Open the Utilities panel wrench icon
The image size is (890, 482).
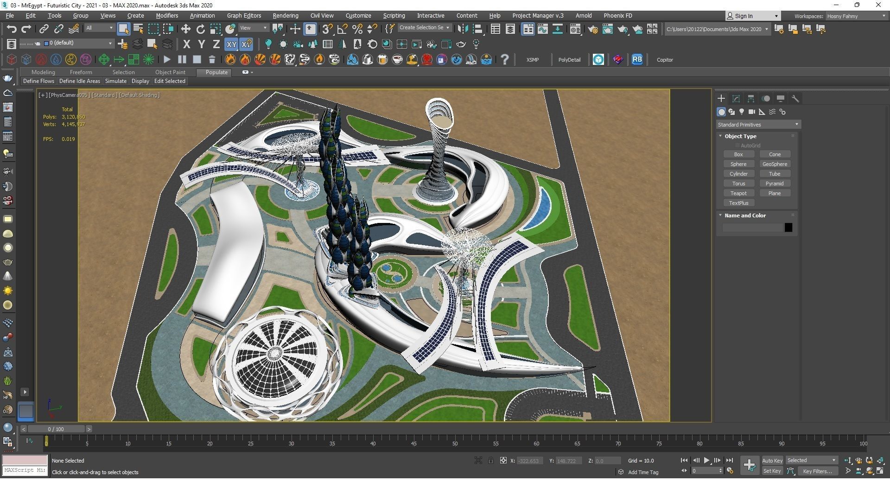tap(795, 99)
